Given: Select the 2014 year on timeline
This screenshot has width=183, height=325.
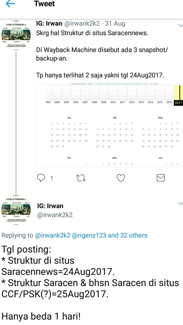Looking at the screenshot, I should (x=150, y=102).
